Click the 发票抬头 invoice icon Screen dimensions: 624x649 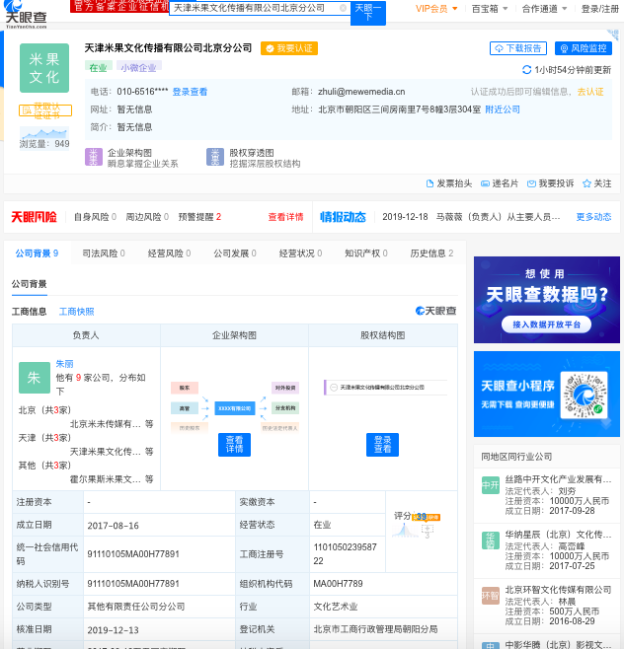point(429,183)
